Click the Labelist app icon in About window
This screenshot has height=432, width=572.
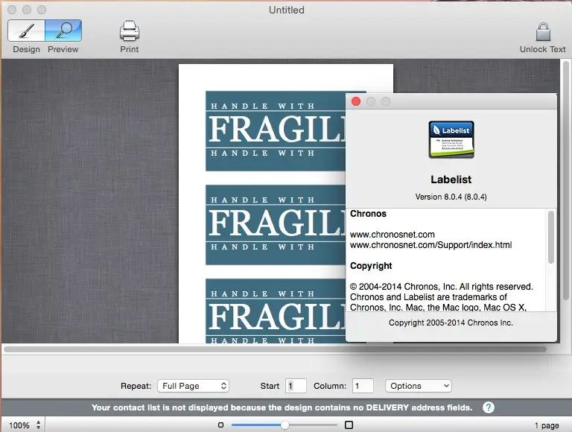point(451,139)
